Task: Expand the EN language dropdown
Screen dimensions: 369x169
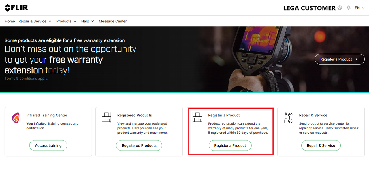Action: 359,8
